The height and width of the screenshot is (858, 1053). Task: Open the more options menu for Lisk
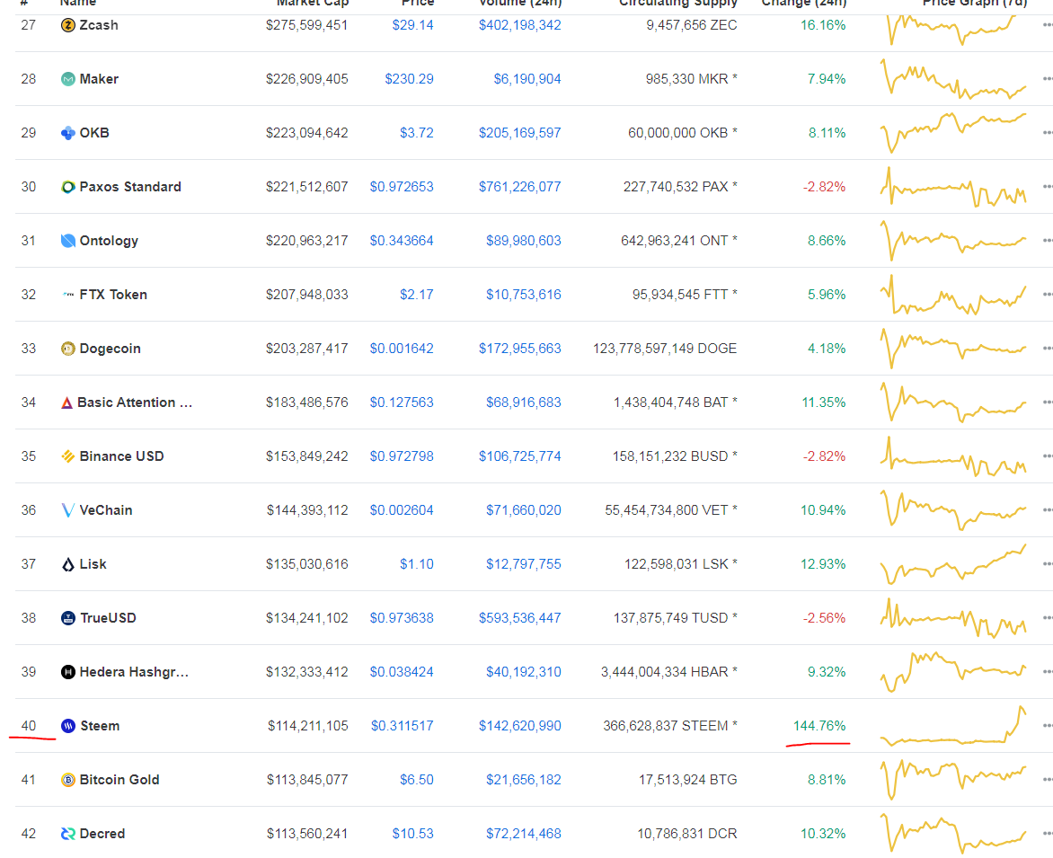pyautogui.click(x=1047, y=564)
